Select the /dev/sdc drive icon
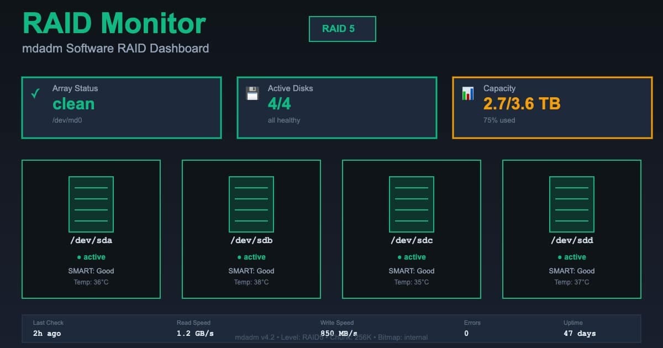The height and width of the screenshot is (348, 663). 412,204
